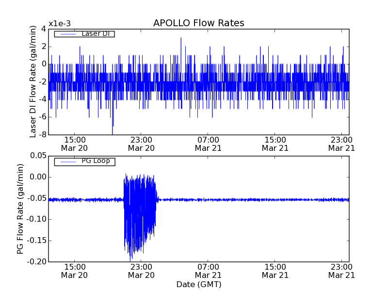Click '23:00 Mar 21' tick under PG Loop plot

(x=342, y=271)
